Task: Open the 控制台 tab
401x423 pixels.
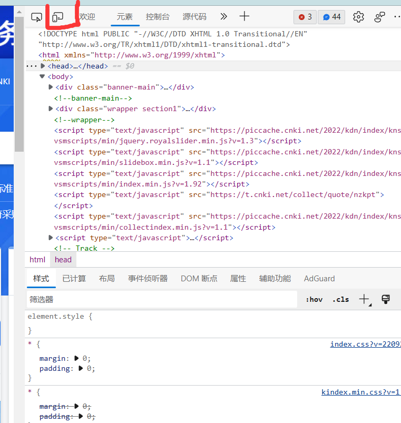Action: pyautogui.click(x=158, y=17)
